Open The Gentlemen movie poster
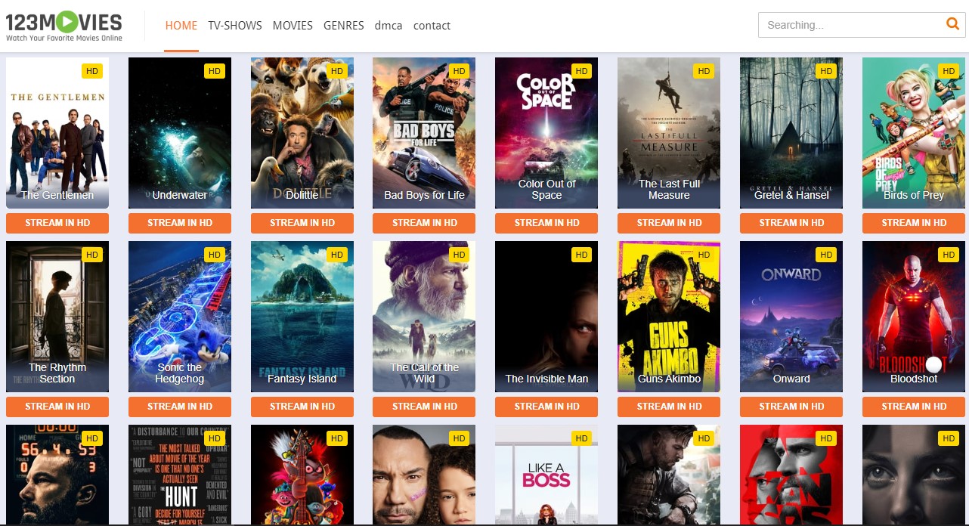969x526 pixels. (57, 133)
